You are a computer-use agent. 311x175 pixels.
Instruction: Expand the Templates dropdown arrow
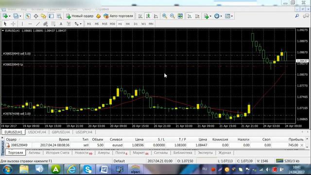point(232,16)
